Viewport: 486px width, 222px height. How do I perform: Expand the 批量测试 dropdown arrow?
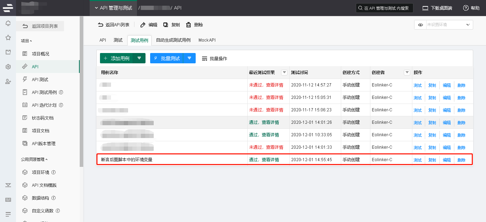(x=189, y=58)
